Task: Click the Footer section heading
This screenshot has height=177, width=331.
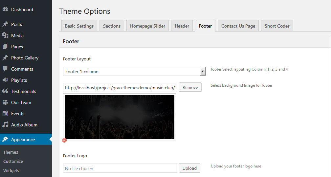Action: pos(71,41)
